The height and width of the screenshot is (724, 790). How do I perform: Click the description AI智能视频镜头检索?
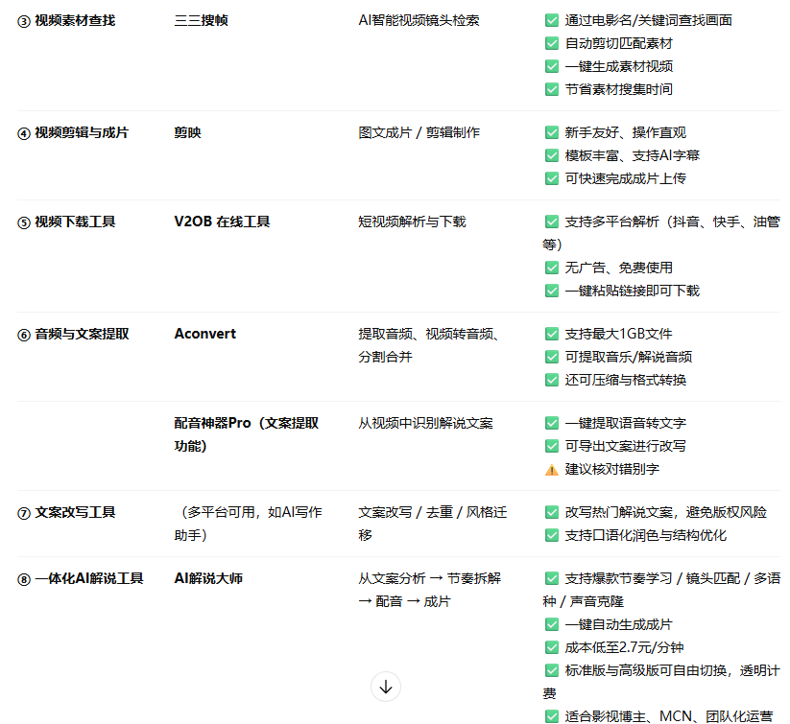click(x=419, y=21)
